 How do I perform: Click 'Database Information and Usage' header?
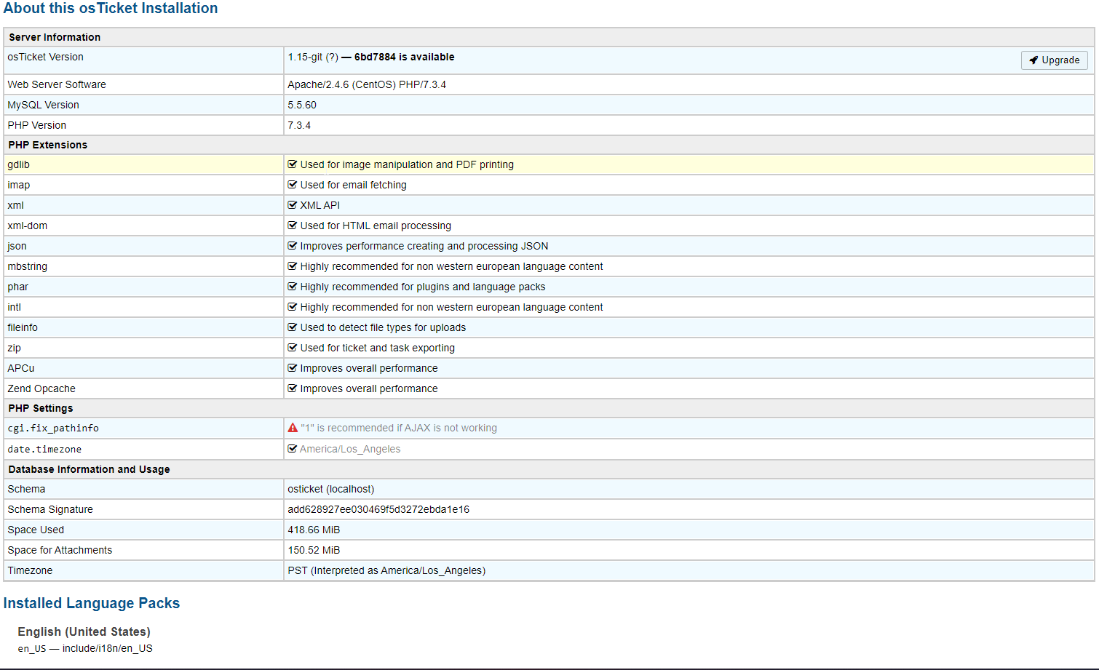click(89, 469)
